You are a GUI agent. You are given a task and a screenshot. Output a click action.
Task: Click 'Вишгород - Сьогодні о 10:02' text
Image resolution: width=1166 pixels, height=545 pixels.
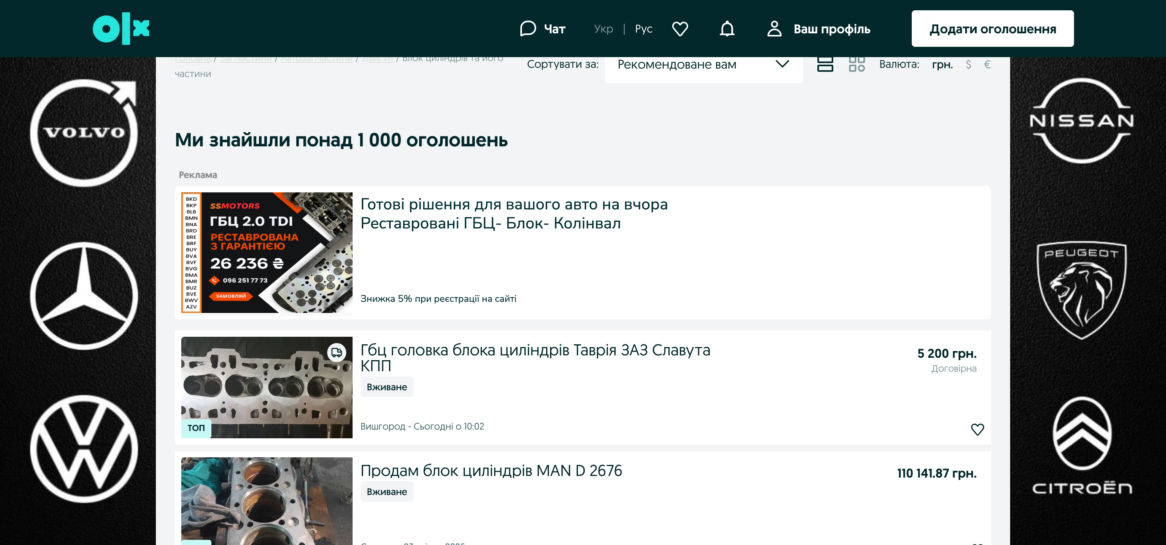coord(422,426)
